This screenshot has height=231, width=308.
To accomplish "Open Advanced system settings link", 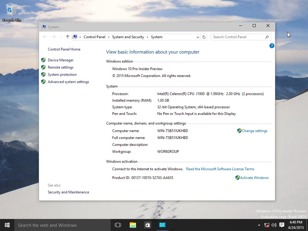I will point(68,82).
